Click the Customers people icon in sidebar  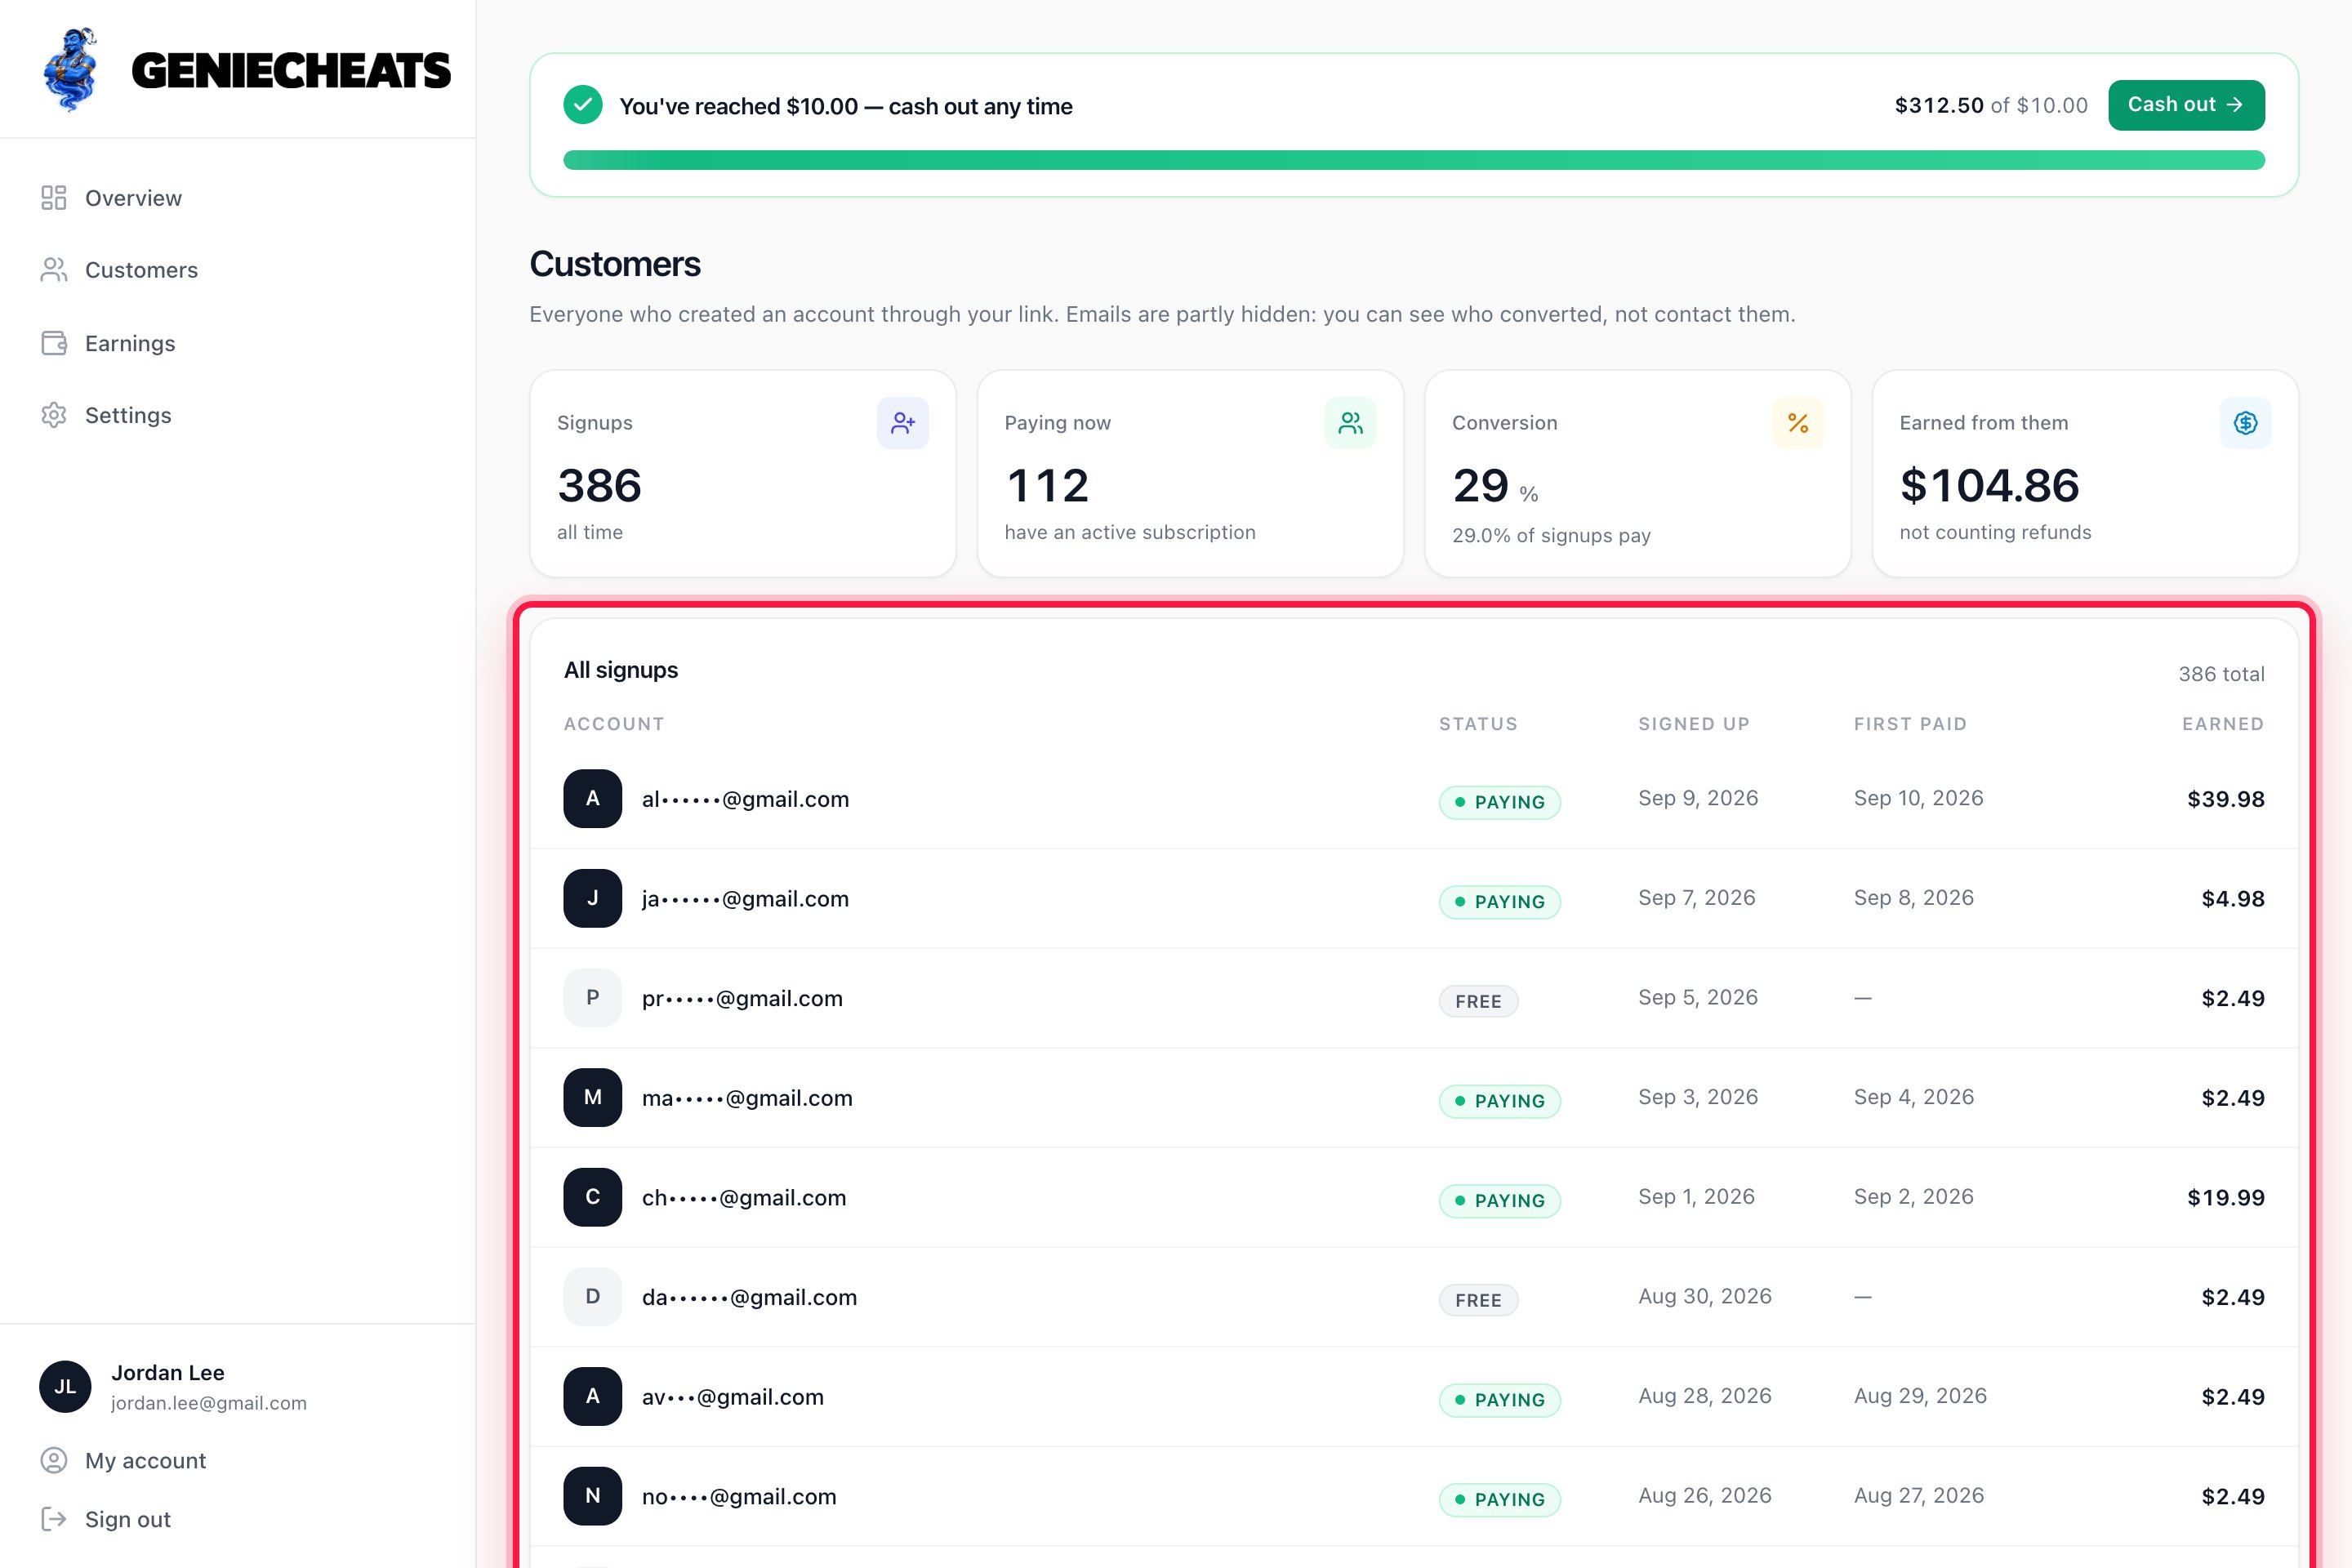click(54, 270)
